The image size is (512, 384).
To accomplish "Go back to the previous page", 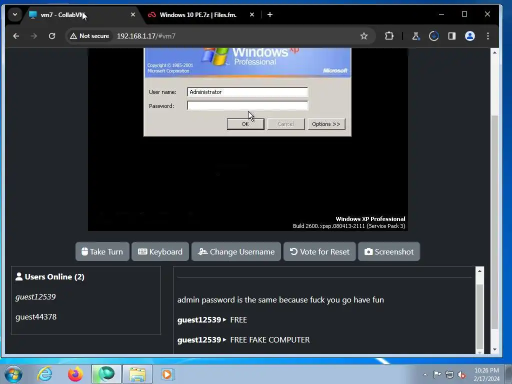I will click(x=16, y=36).
